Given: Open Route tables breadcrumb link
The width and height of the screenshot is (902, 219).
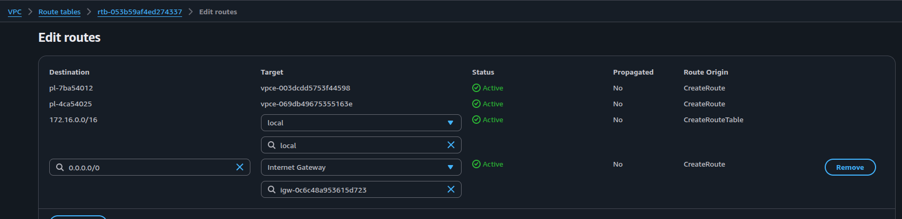Looking at the screenshot, I should pos(59,12).
